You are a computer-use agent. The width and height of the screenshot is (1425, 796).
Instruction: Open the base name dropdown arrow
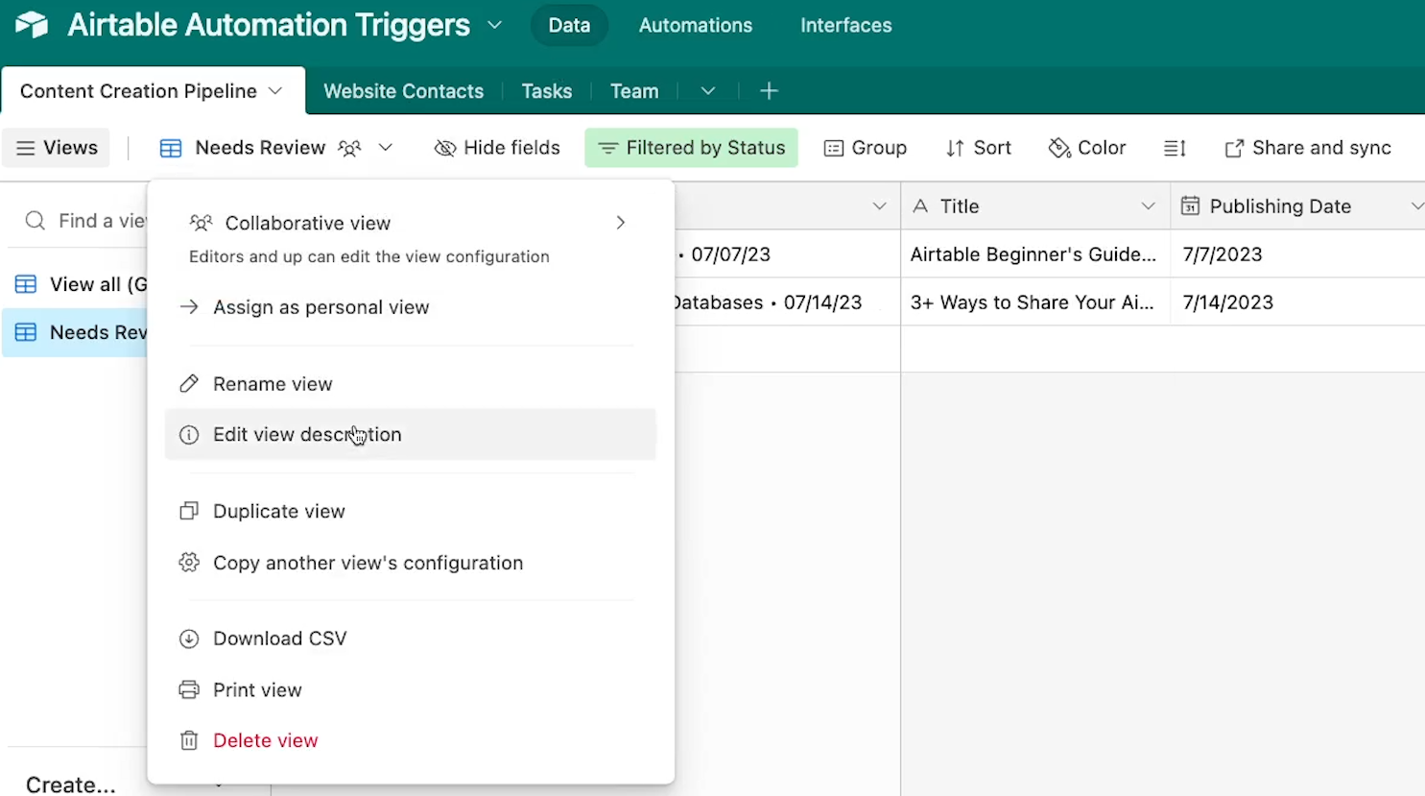click(x=494, y=25)
